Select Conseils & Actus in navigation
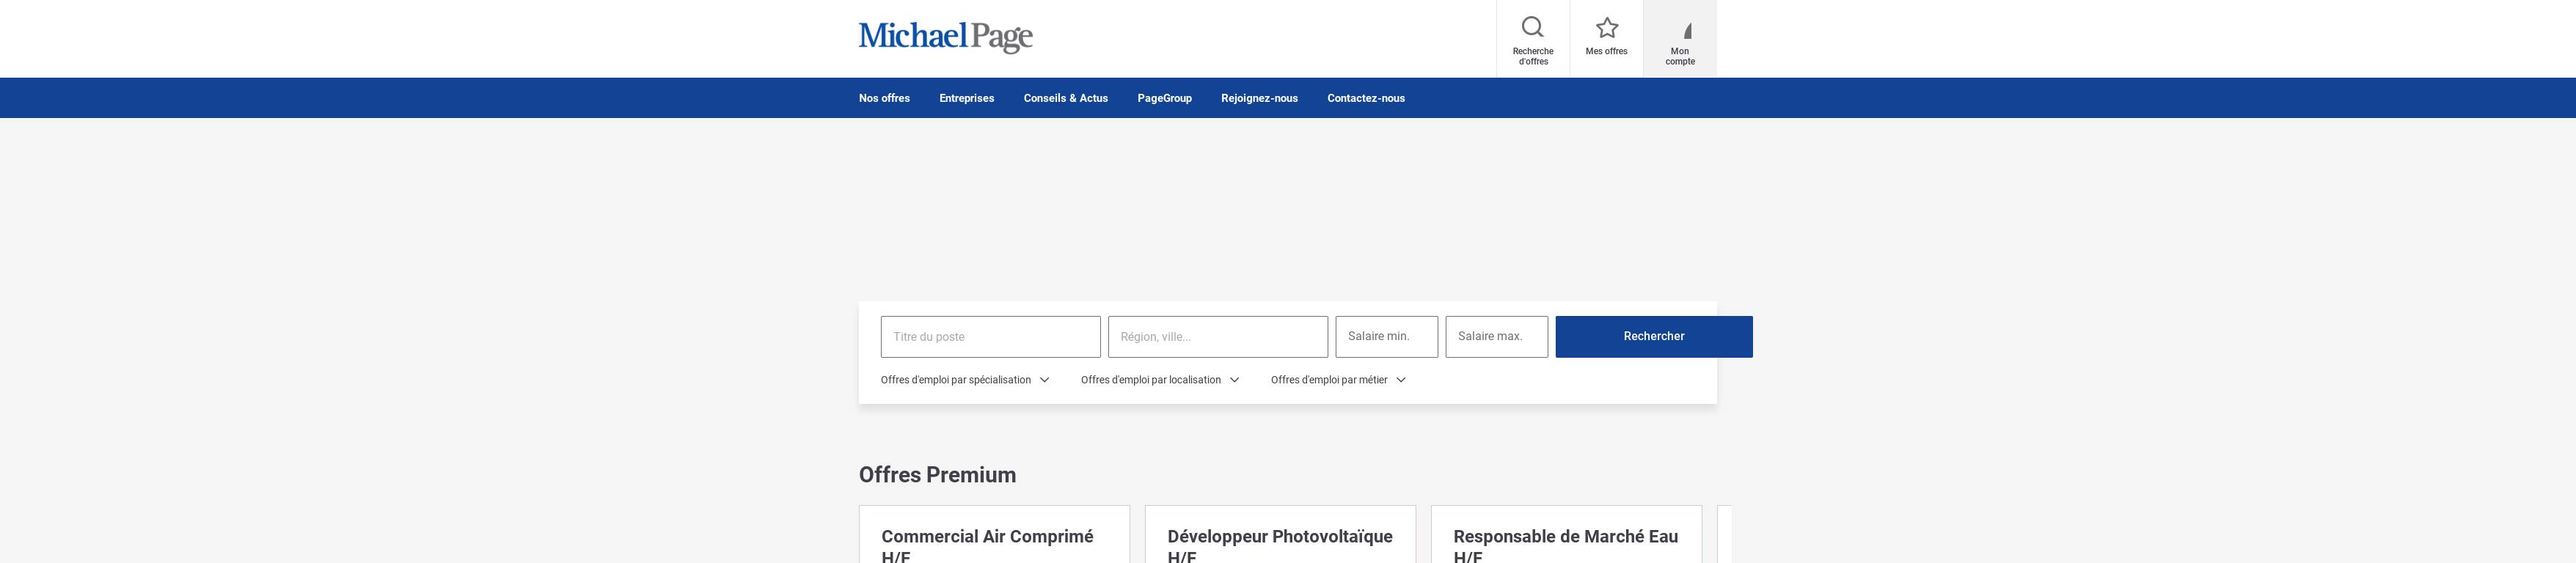This screenshot has height=563, width=2576. [1065, 98]
